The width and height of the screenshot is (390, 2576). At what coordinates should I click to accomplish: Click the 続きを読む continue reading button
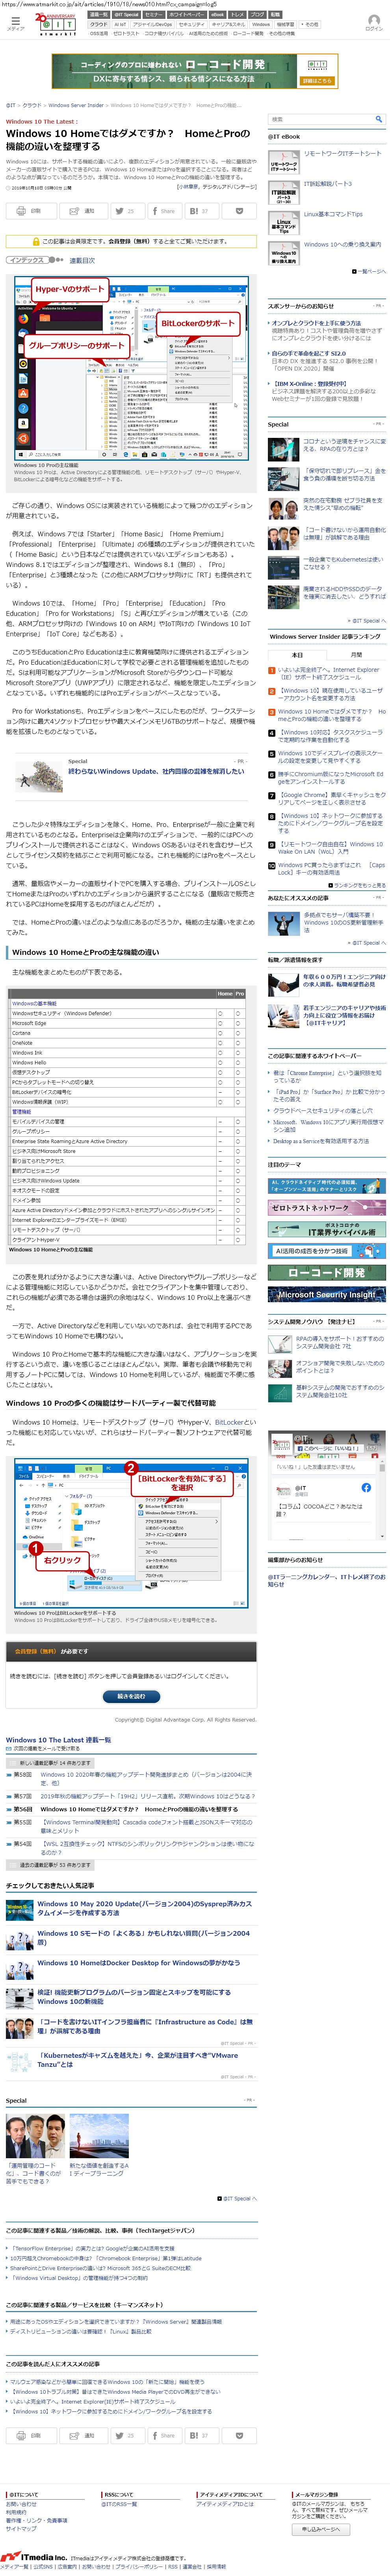[x=131, y=1696]
